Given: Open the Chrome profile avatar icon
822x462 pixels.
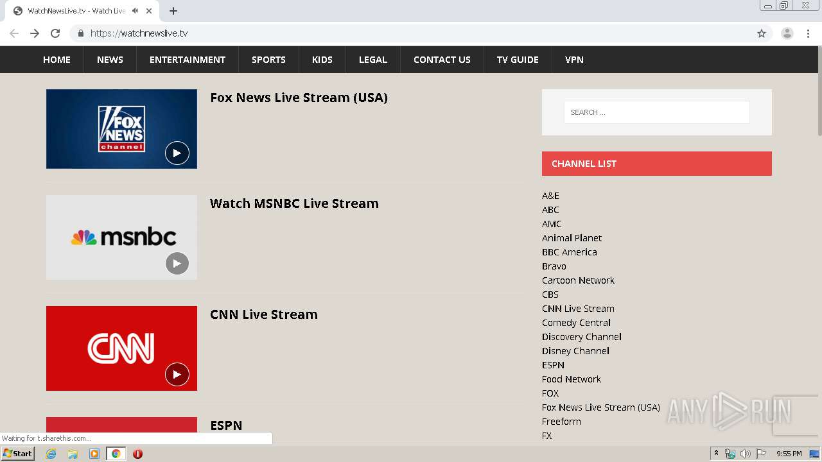Looking at the screenshot, I should [x=787, y=33].
